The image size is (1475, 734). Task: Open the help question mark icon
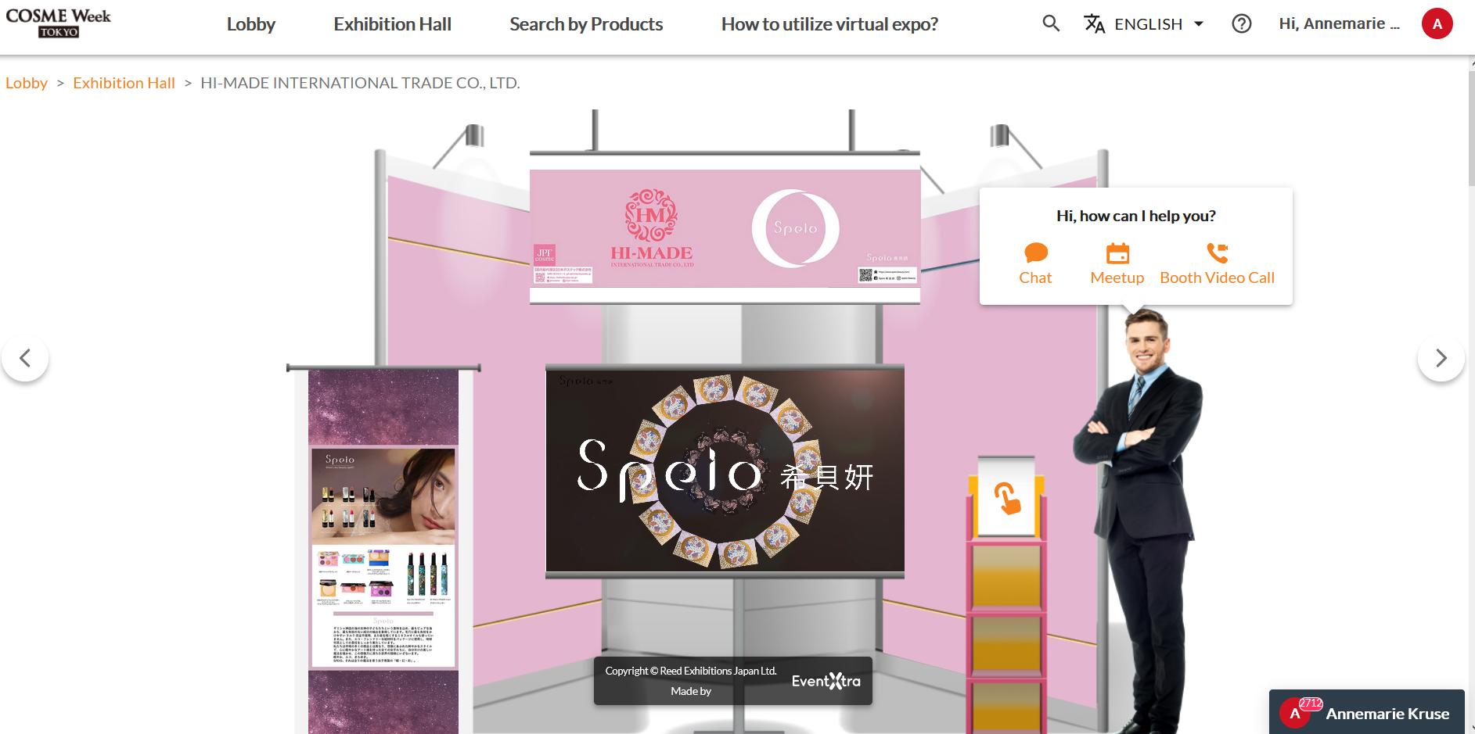click(1241, 24)
